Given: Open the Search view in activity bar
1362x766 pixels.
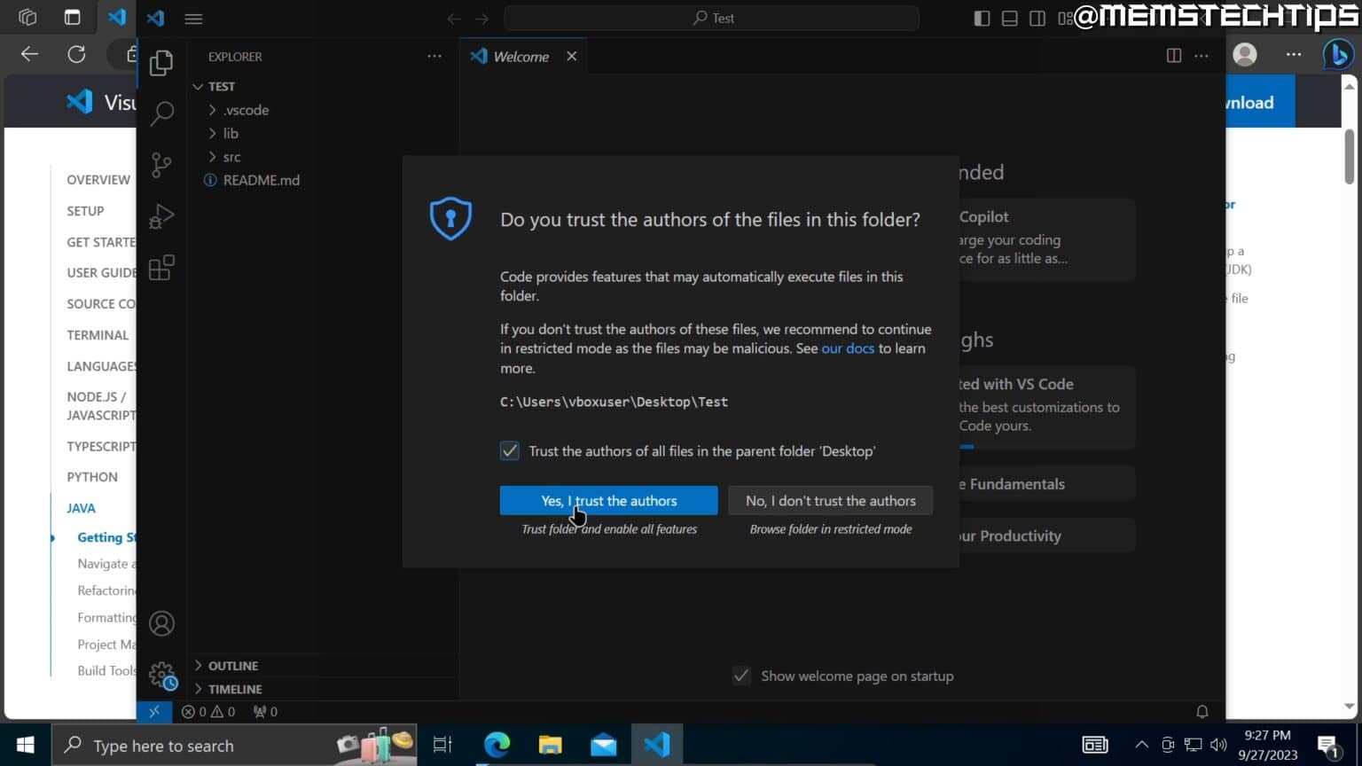Looking at the screenshot, I should (x=161, y=113).
